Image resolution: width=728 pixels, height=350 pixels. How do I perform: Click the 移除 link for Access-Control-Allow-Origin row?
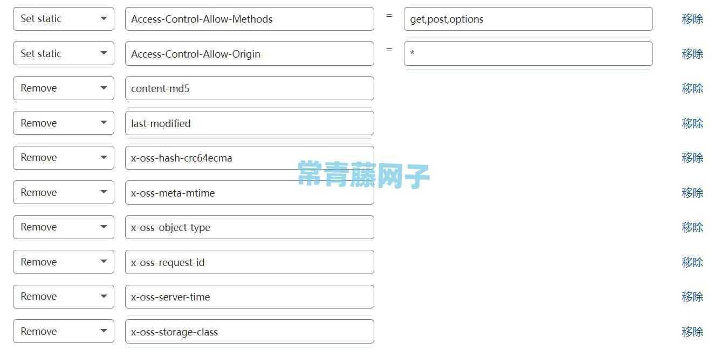coord(692,54)
